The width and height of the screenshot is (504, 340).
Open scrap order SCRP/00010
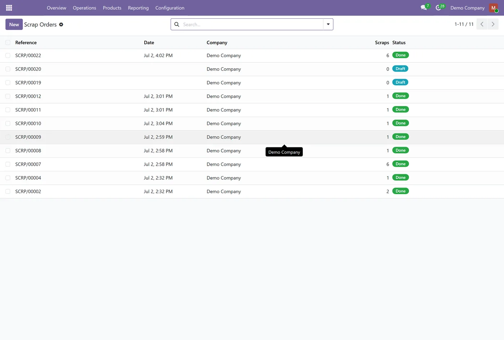click(28, 124)
